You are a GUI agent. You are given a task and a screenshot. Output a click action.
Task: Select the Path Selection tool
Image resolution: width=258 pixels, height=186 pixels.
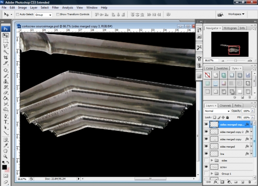coord(6,127)
